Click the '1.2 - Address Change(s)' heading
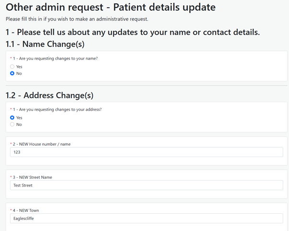The height and width of the screenshot is (231, 289). (49, 95)
